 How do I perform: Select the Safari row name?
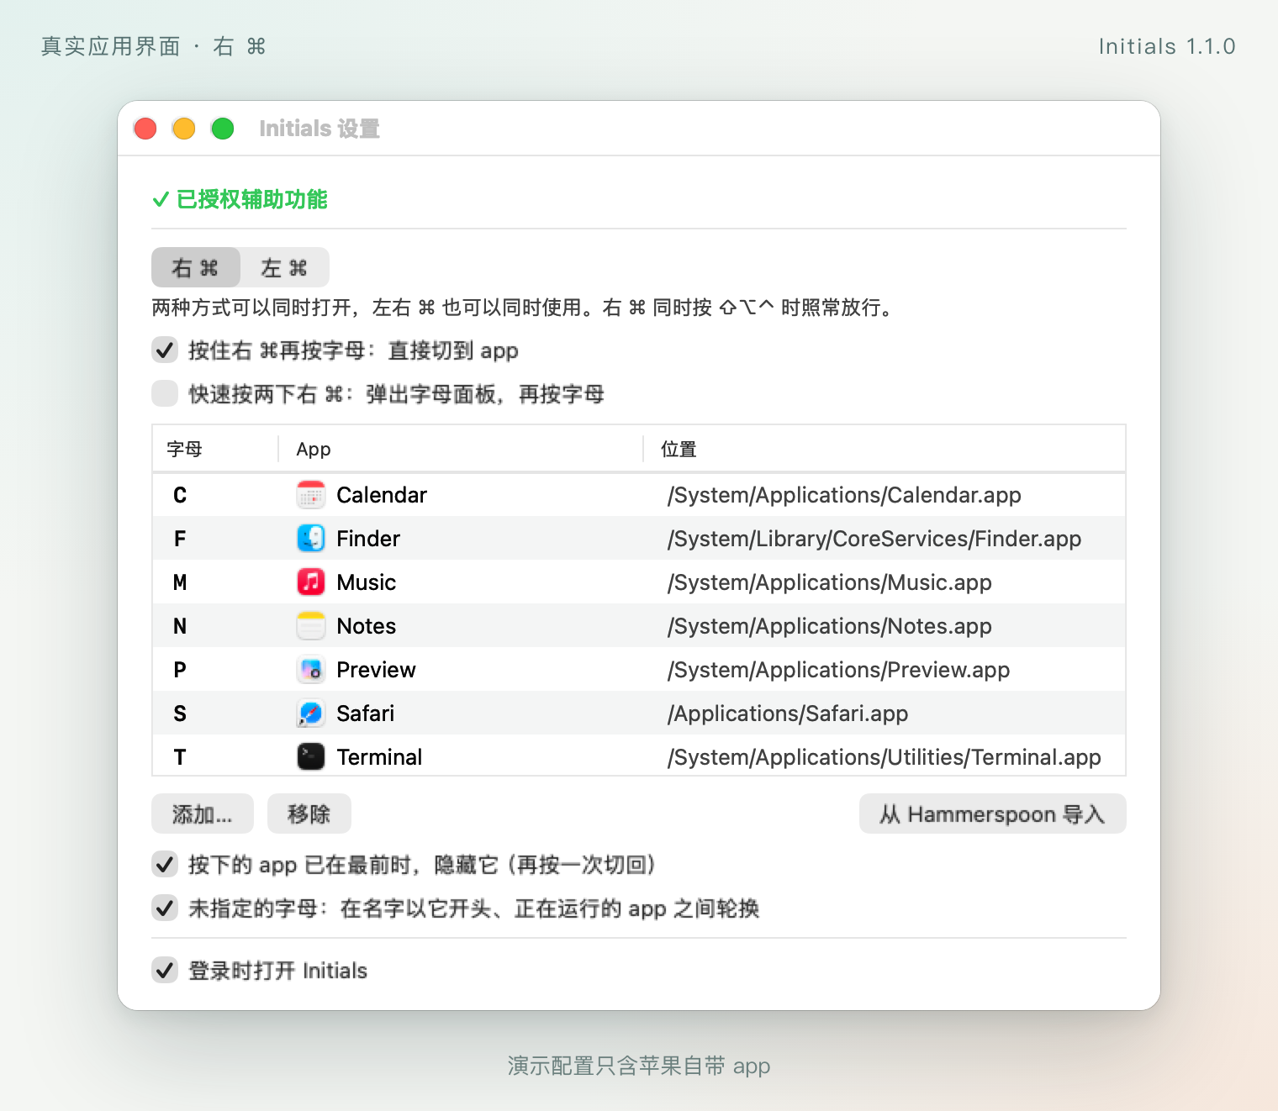pyautogui.click(x=365, y=713)
